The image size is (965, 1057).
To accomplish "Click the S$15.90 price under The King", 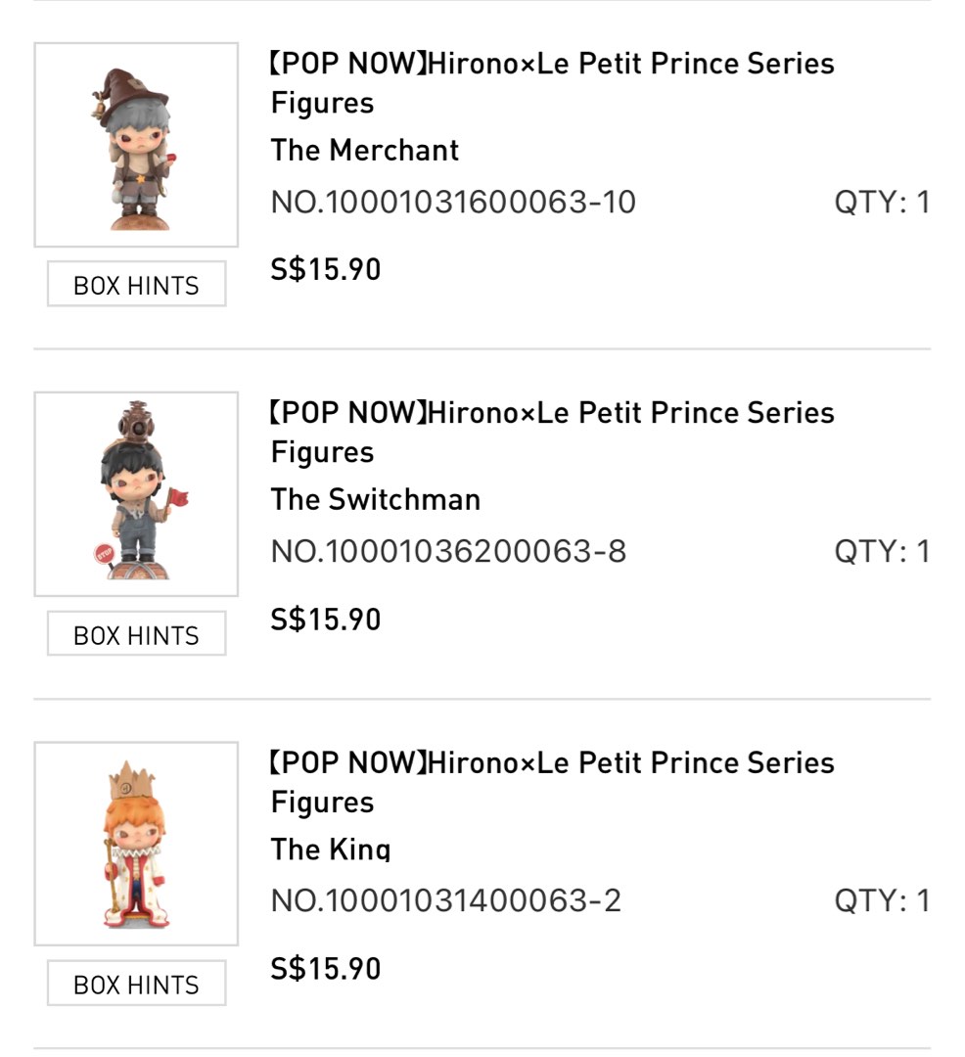I will click(325, 968).
